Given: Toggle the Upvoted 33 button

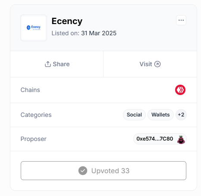Looking at the screenshot, I should pyautogui.click(x=104, y=171).
